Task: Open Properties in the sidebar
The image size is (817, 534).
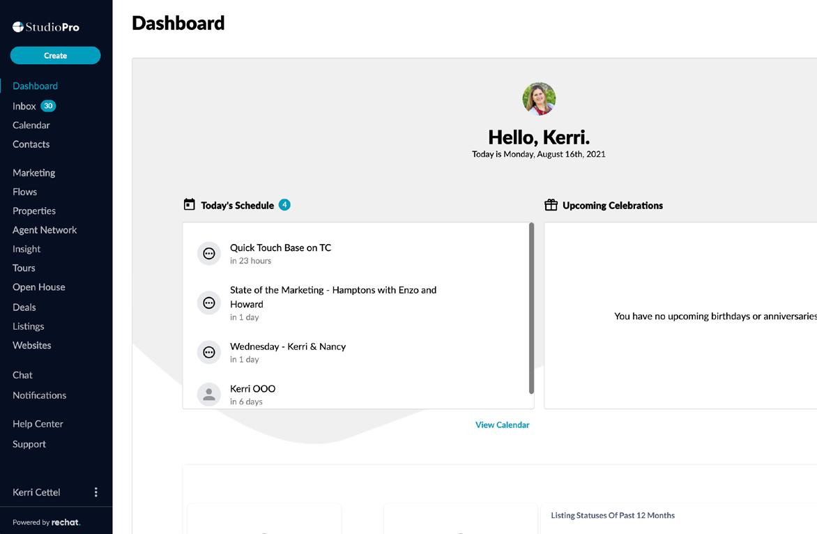Action: coord(34,211)
